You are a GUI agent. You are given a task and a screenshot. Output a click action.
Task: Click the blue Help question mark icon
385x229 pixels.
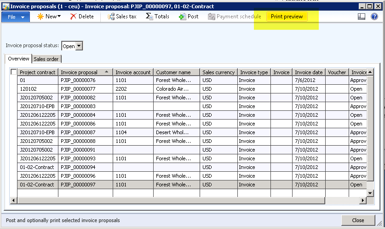(x=374, y=16)
